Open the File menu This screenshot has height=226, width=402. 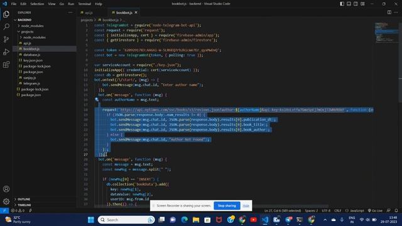(14, 4)
